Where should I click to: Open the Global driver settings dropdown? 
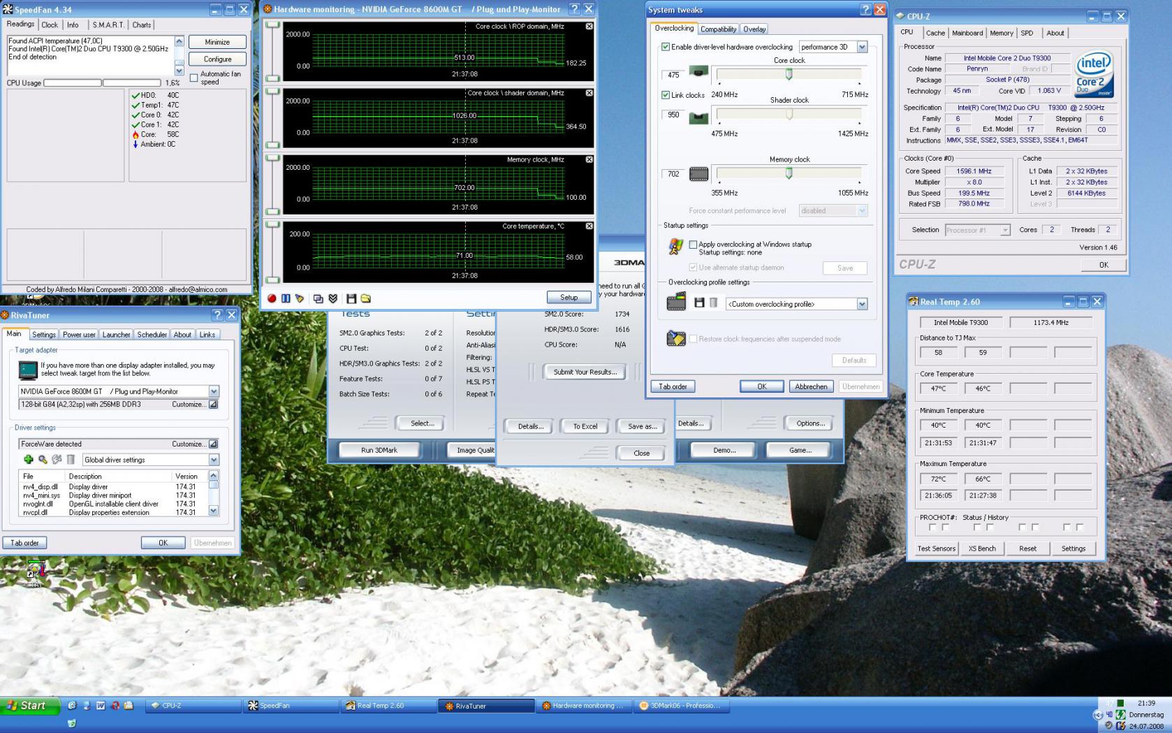[214, 460]
